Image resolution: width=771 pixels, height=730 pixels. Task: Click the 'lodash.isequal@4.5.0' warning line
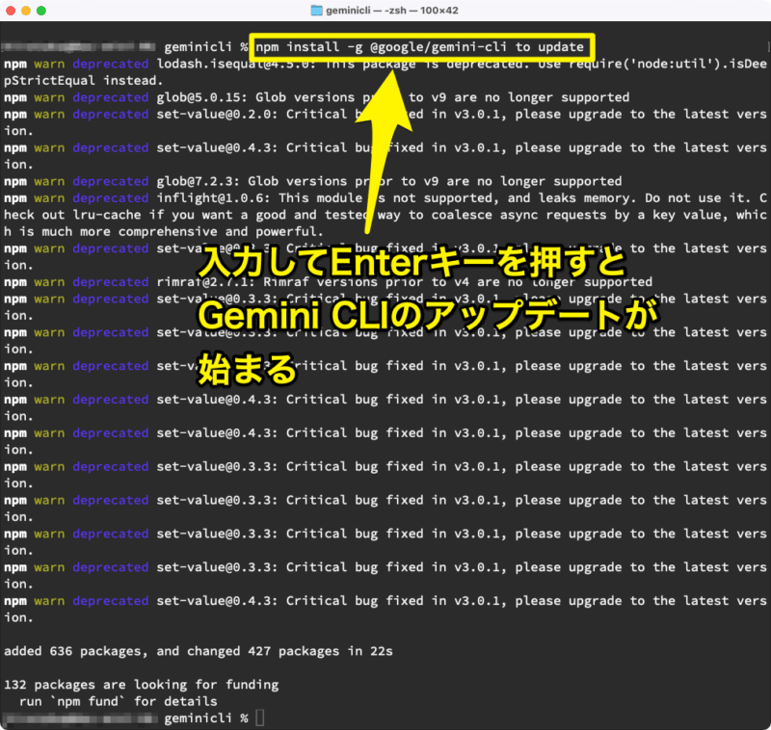[385, 64]
